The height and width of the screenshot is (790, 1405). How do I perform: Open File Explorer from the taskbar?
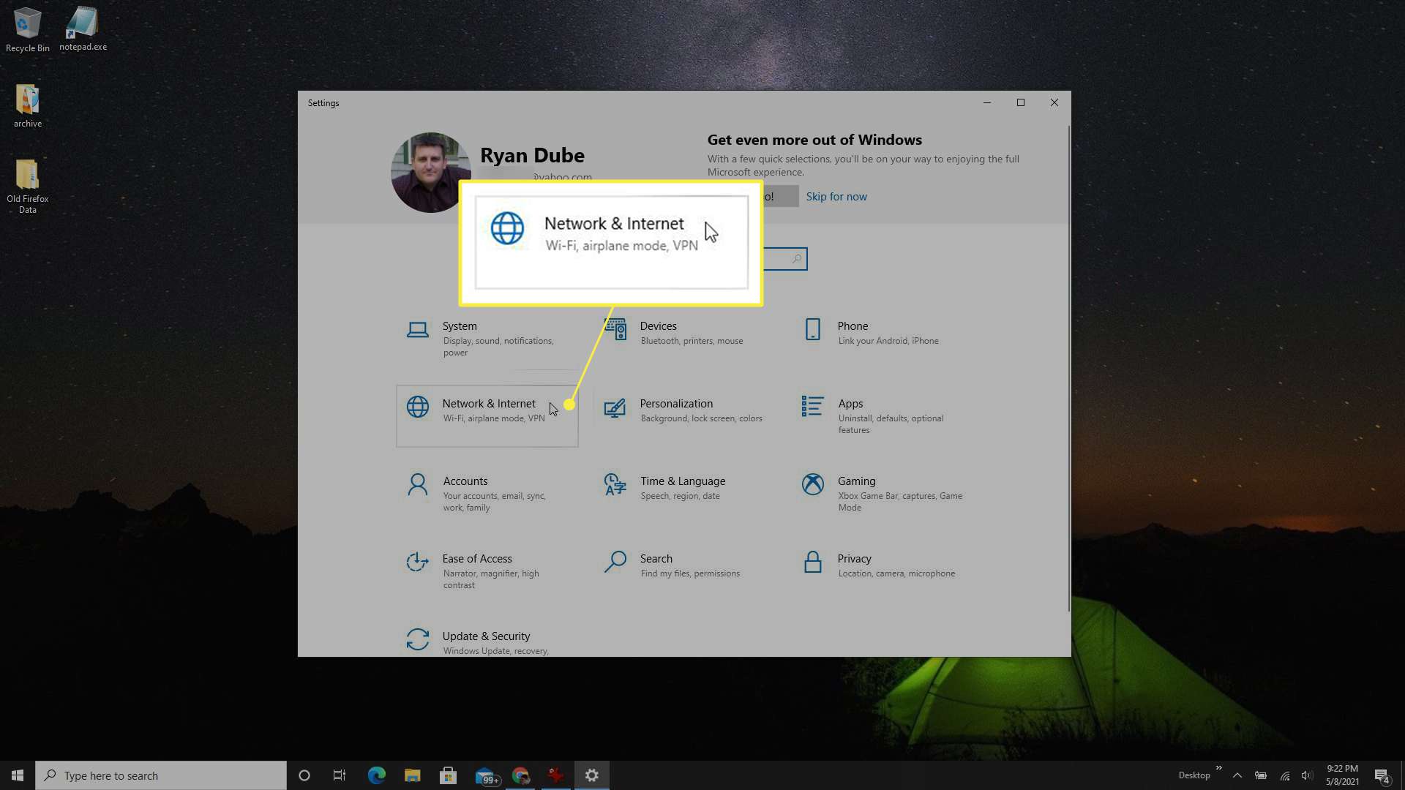(x=413, y=775)
